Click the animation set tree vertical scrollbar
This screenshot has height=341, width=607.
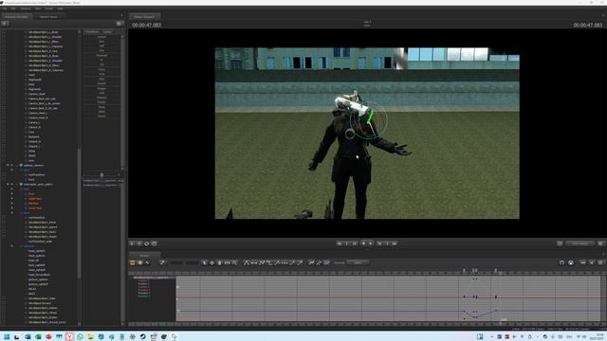click(x=80, y=212)
